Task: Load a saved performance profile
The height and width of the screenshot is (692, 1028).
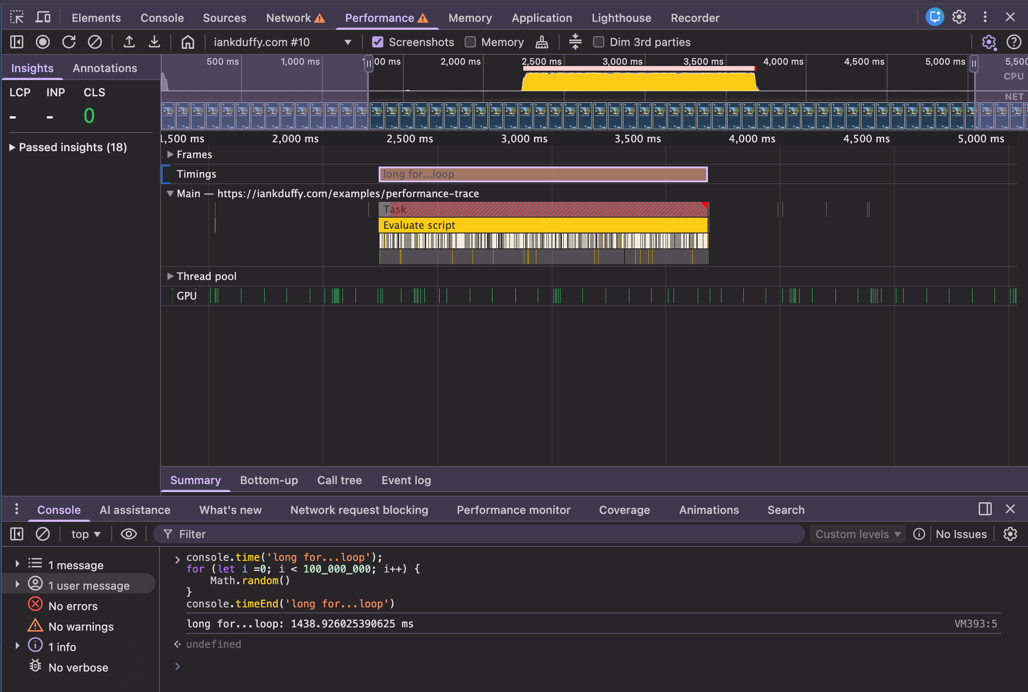Action: tap(129, 42)
